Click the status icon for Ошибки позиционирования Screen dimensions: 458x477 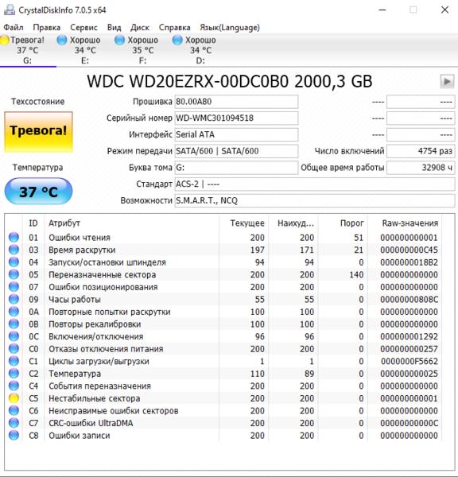14,287
